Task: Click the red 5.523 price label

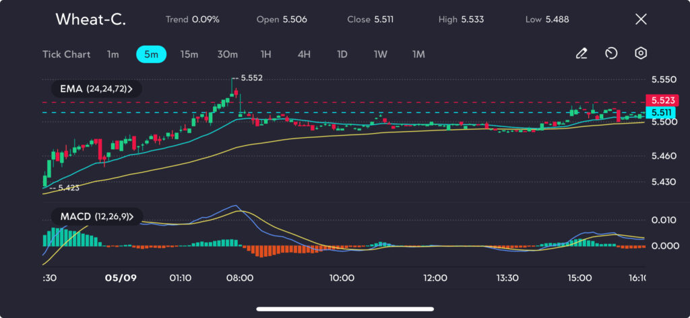Action: (661, 101)
